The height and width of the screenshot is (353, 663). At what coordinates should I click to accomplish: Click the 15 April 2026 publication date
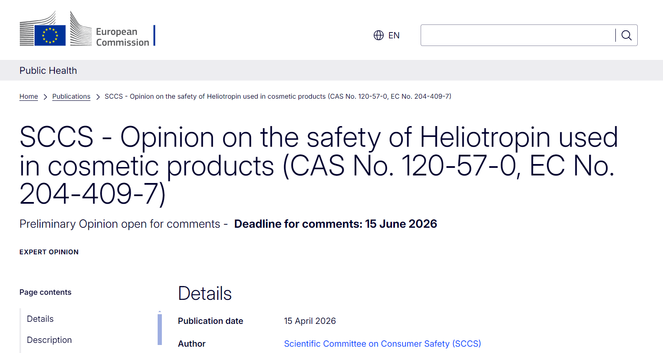coord(310,321)
